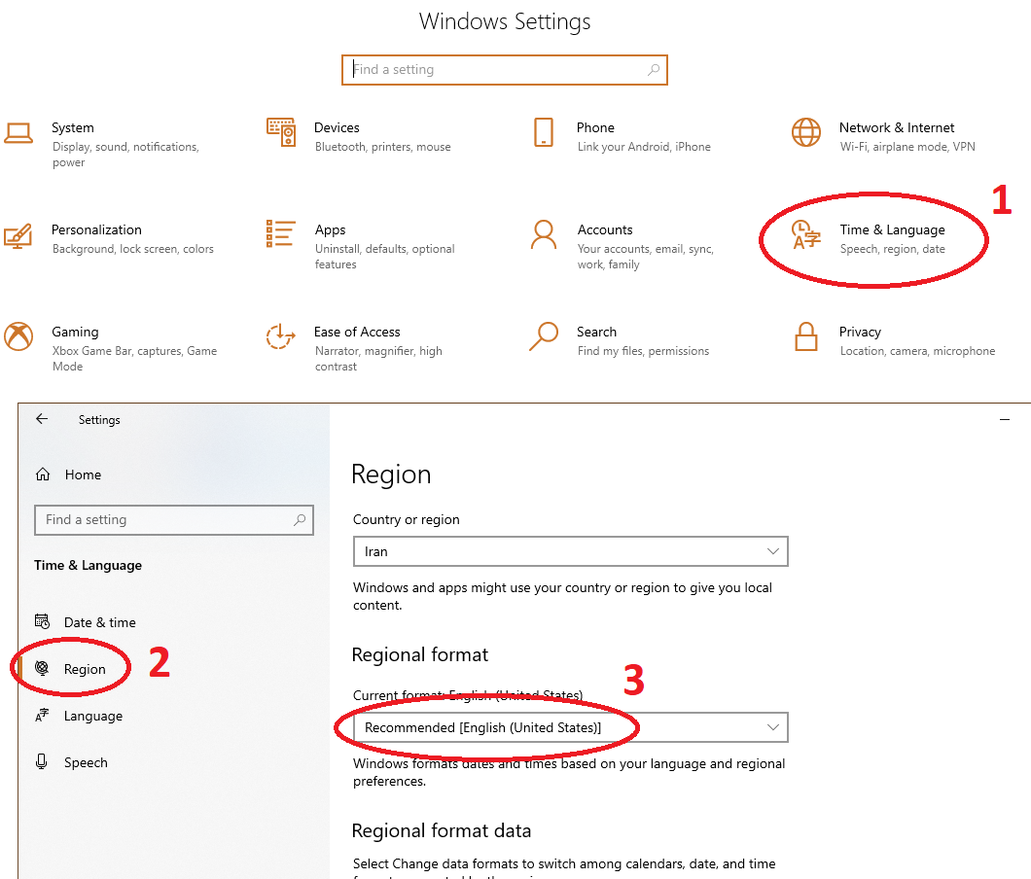
Task: Open the Time & Language icon
Action: (x=806, y=235)
